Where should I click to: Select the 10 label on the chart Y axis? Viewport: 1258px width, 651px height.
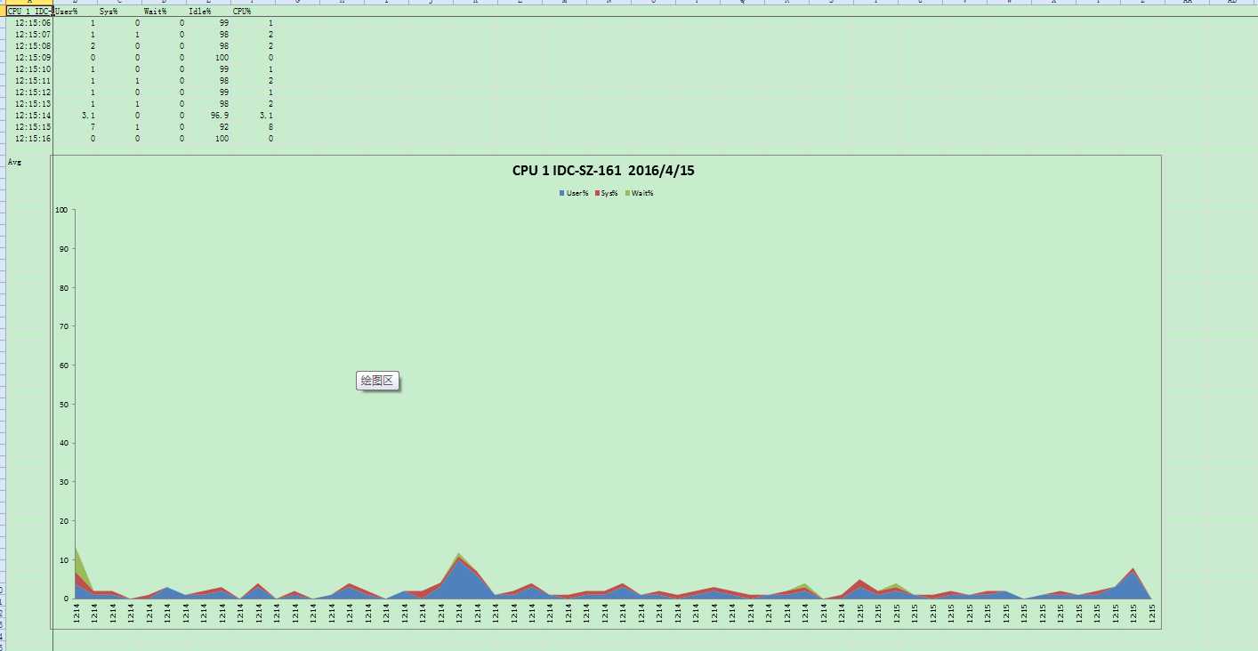pyautogui.click(x=63, y=560)
